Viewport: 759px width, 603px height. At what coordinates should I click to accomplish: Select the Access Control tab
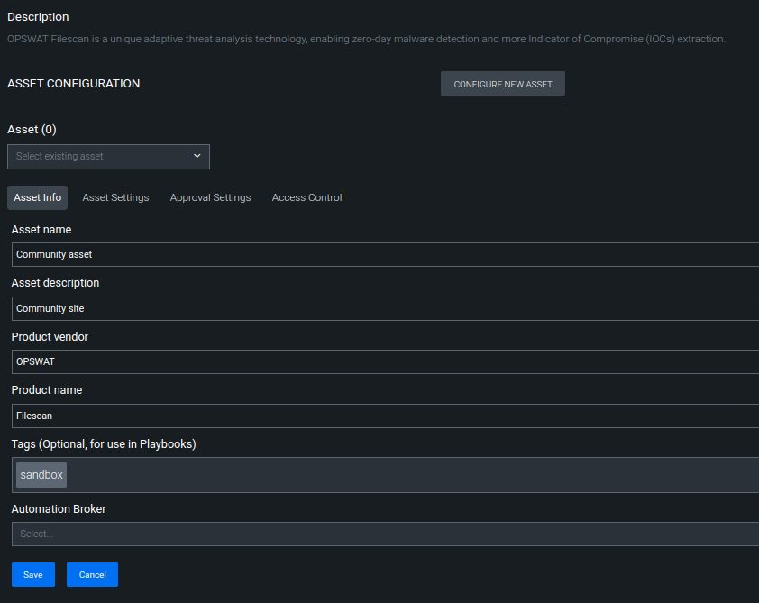306,197
